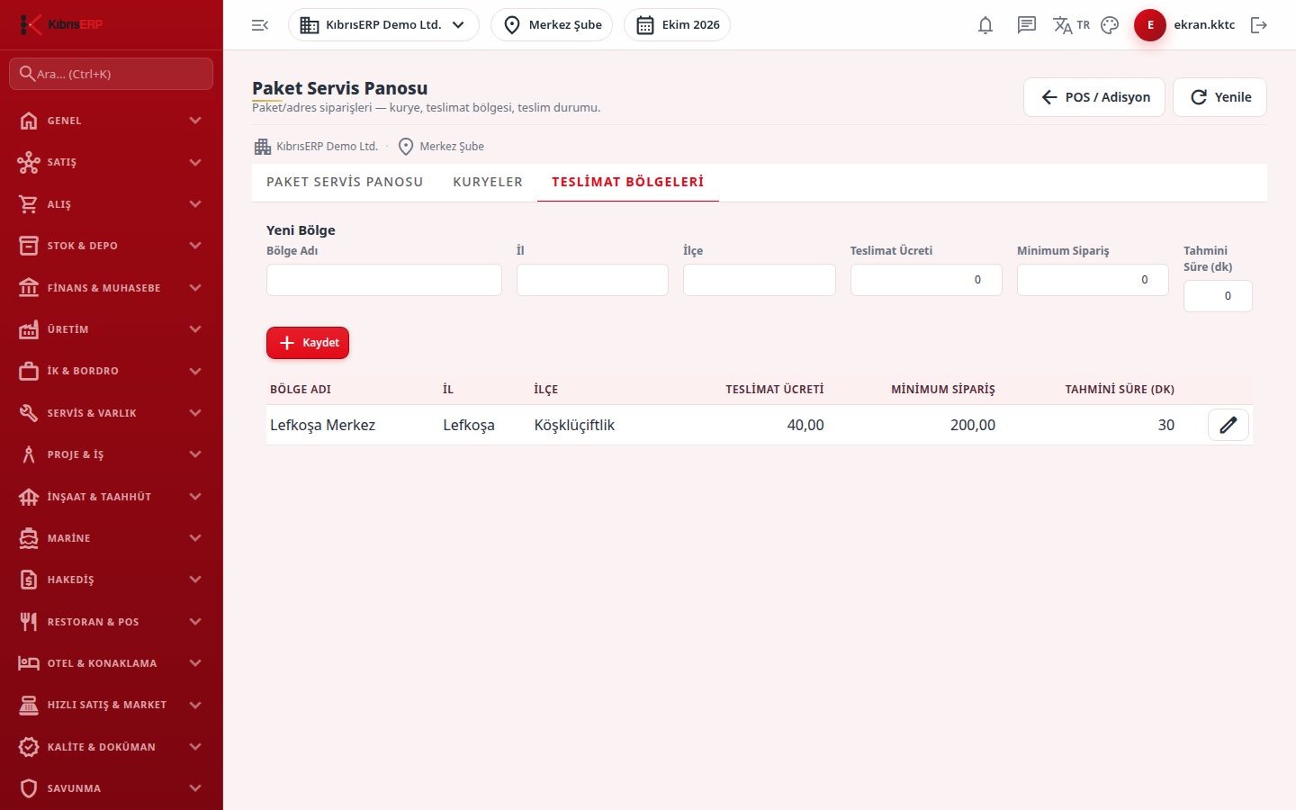The height and width of the screenshot is (810, 1296).
Task: Expand the Otel & Konaklama section chevron
Action: click(195, 663)
